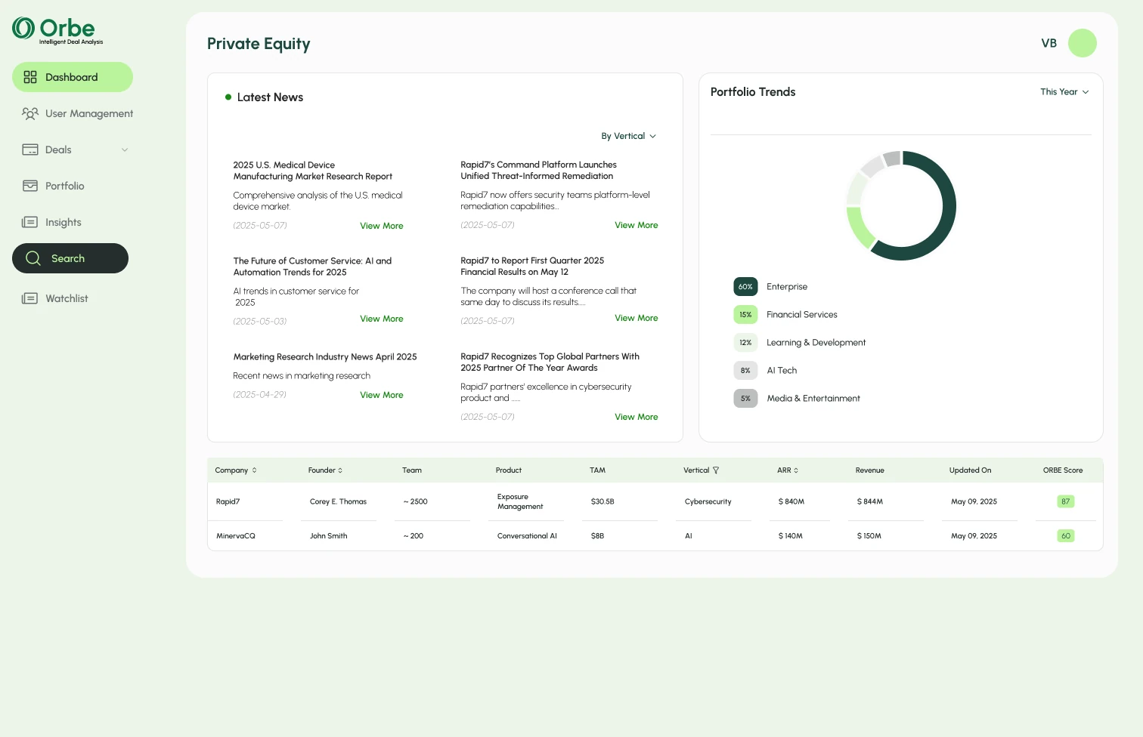Click founder name Corey E. Thomas
The image size is (1143, 737).
click(x=338, y=501)
